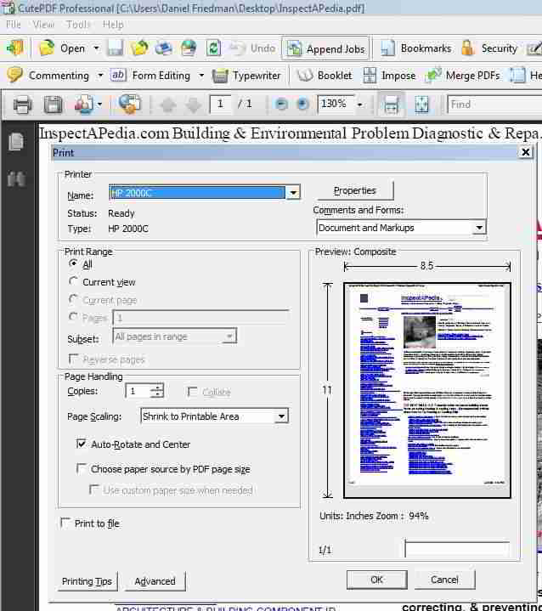Viewport: 542px width, 611px height.
Task: Open the pages panel in left sidebar
Action: point(16,141)
